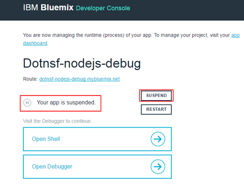Click the arrow circle icon for Open Shell
Screen dimensions: 244x195
[158, 139]
